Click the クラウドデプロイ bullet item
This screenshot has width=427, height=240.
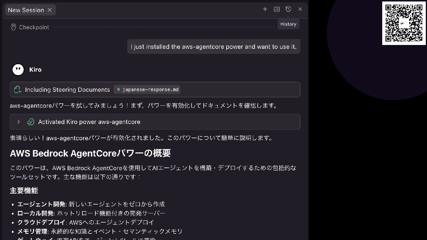[x=86, y=222]
